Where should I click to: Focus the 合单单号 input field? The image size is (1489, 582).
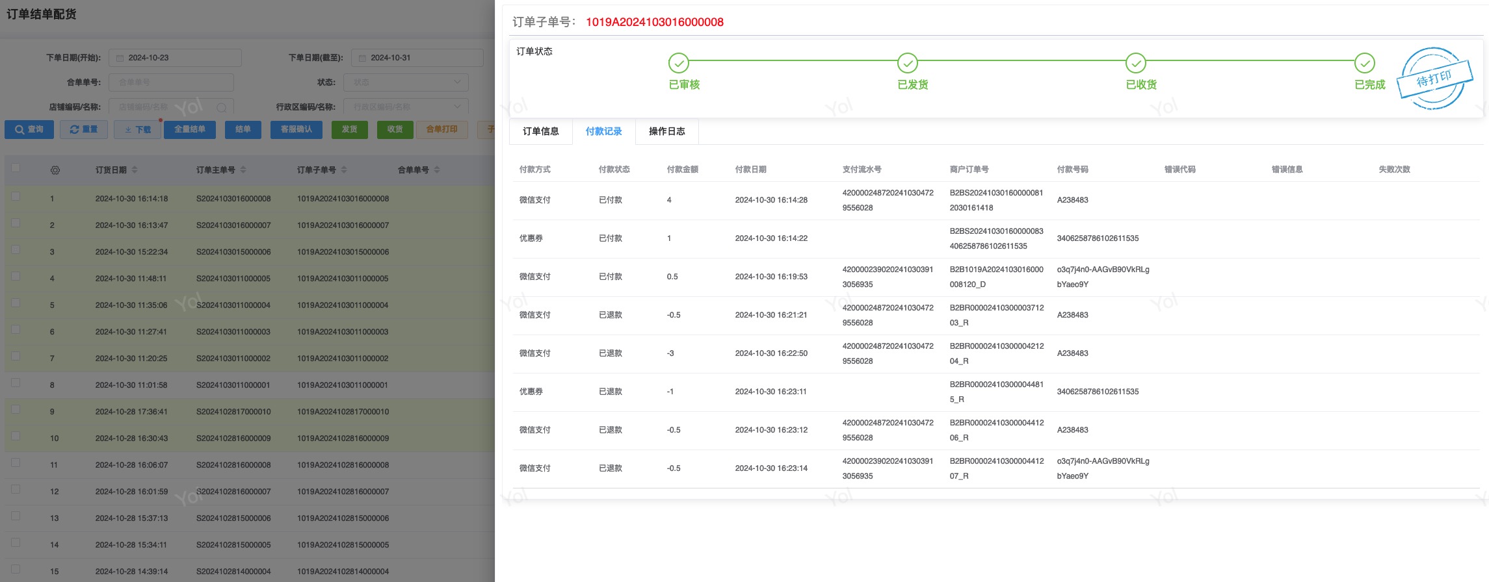[171, 82]
